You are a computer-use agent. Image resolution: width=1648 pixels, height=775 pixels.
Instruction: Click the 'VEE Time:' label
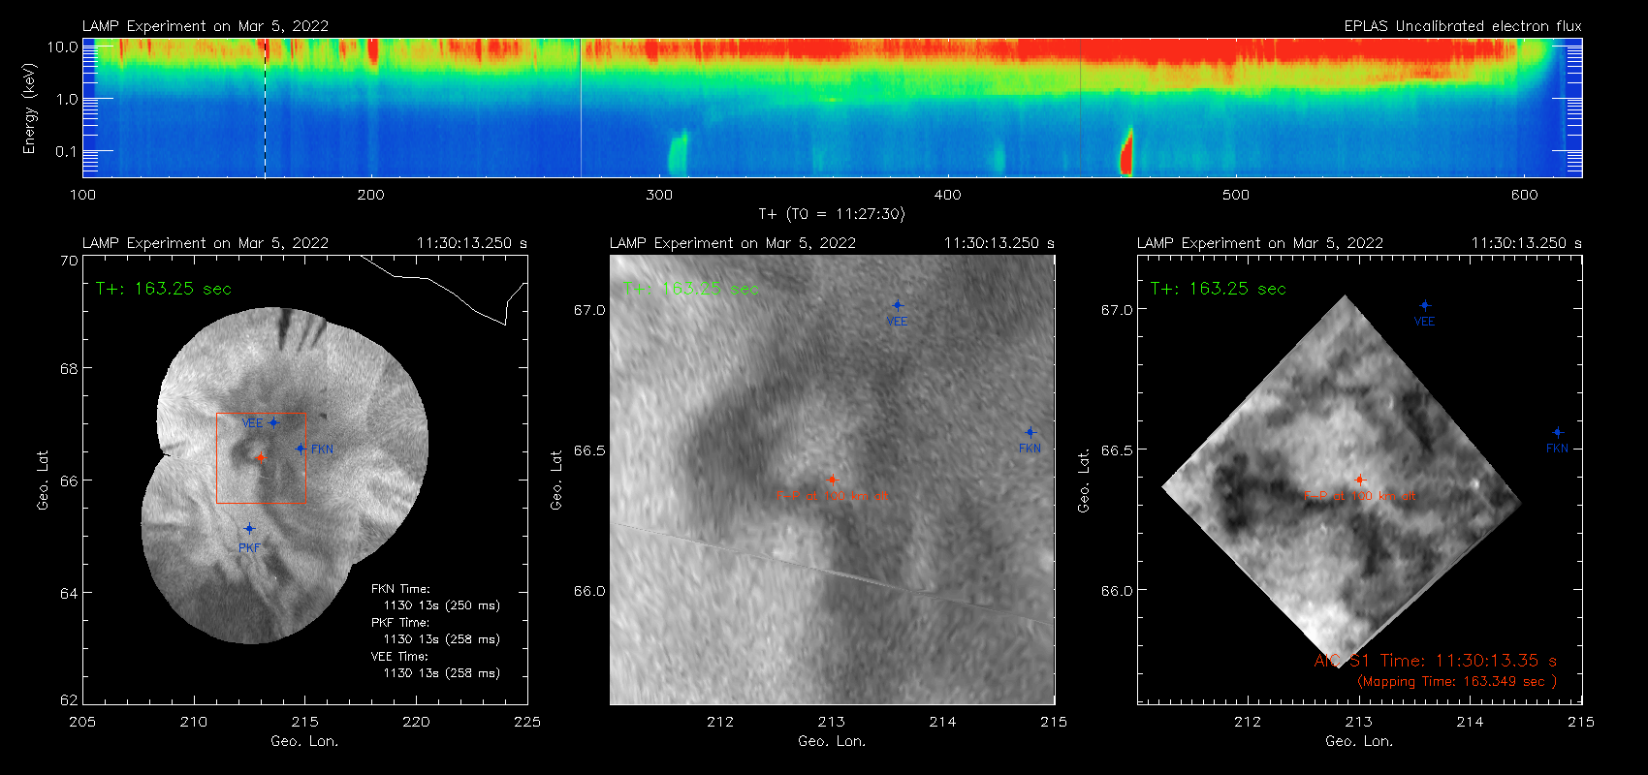[x=400, y=657]
